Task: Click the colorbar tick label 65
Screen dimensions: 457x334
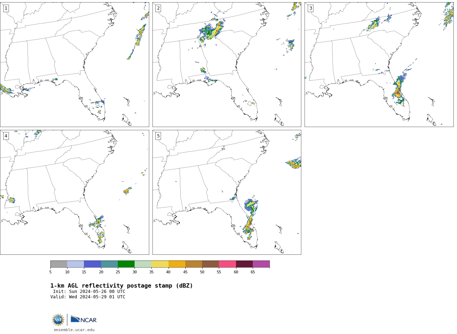Action: 253,272
